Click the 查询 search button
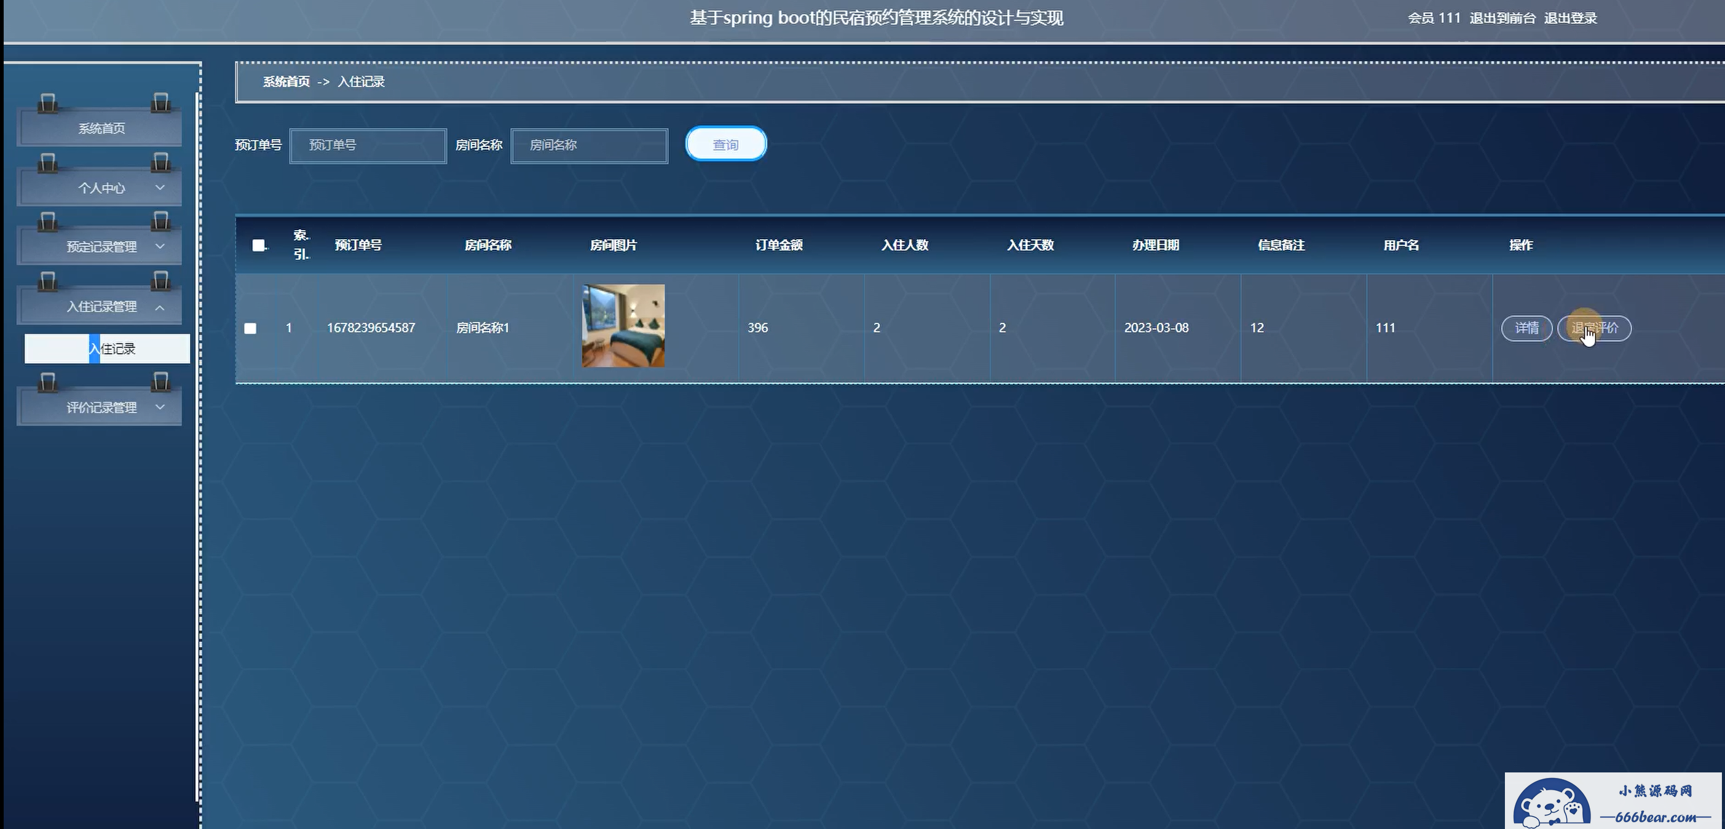1725x829 pixels. pos(726,144)
